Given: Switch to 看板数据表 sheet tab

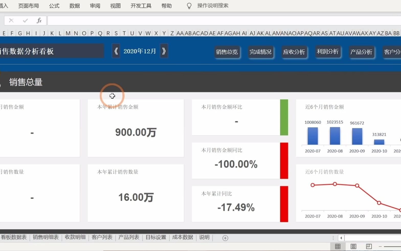Looking at the screenshot, I should pyautogui.click(x=14, y=237).
